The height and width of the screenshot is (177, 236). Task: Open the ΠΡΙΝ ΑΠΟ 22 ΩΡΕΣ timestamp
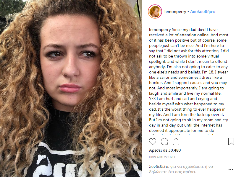pos(162,157)
